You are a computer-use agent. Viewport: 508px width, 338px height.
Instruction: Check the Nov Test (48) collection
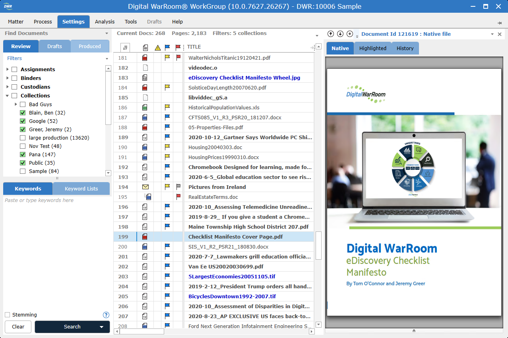point(23,146)
